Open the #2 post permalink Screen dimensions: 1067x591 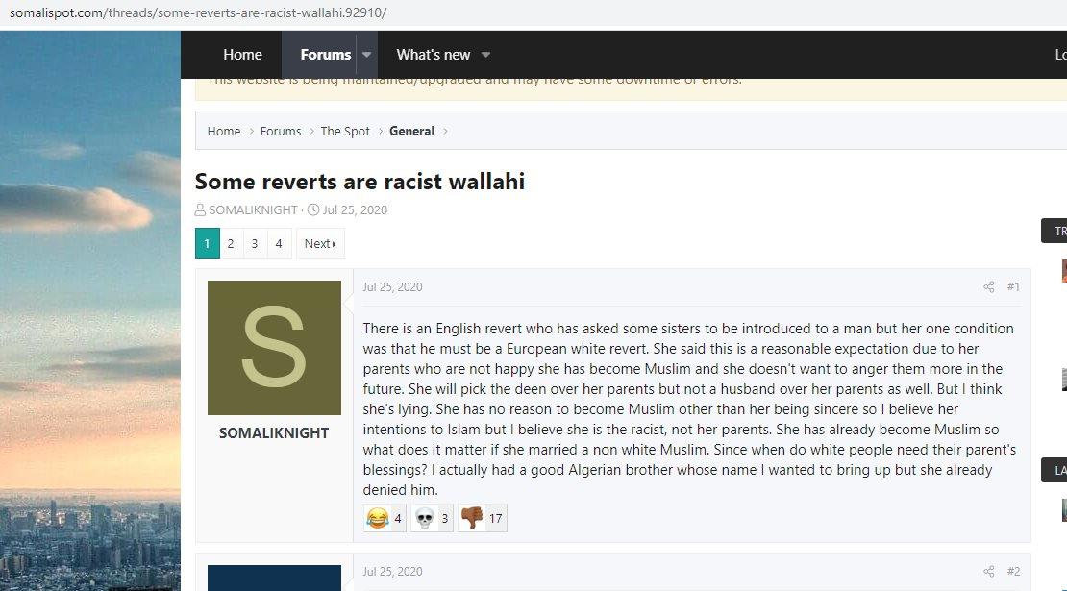1013,571
